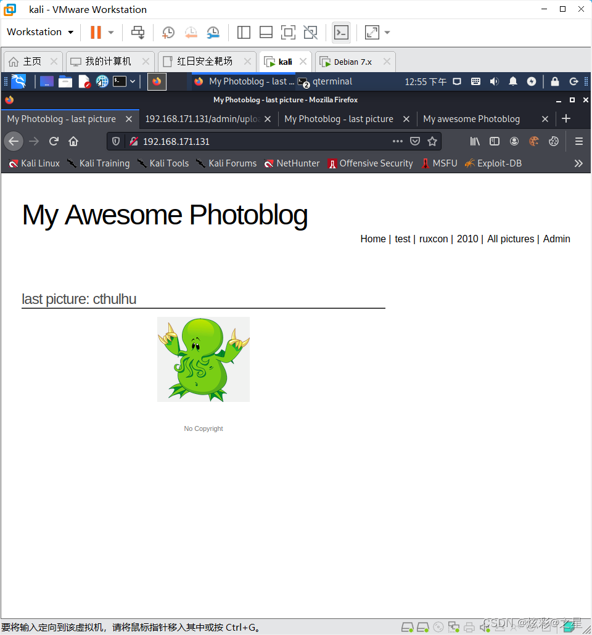Select qterminal in the Kali taskbar
The width and height of the screenshot is (592, 635).
(325, 81)
